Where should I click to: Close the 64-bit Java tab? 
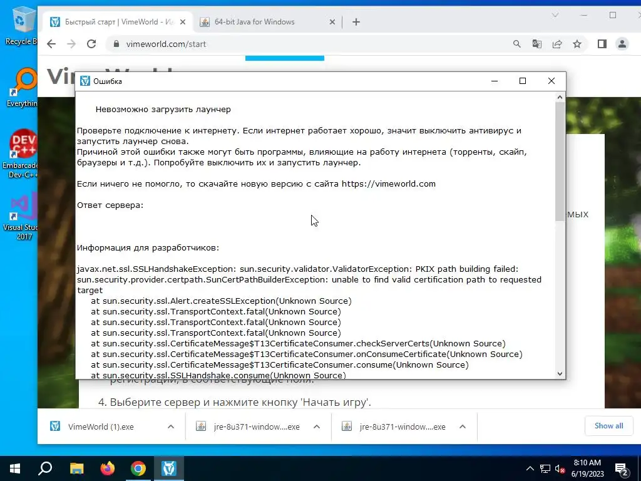[x=332, y=22]
